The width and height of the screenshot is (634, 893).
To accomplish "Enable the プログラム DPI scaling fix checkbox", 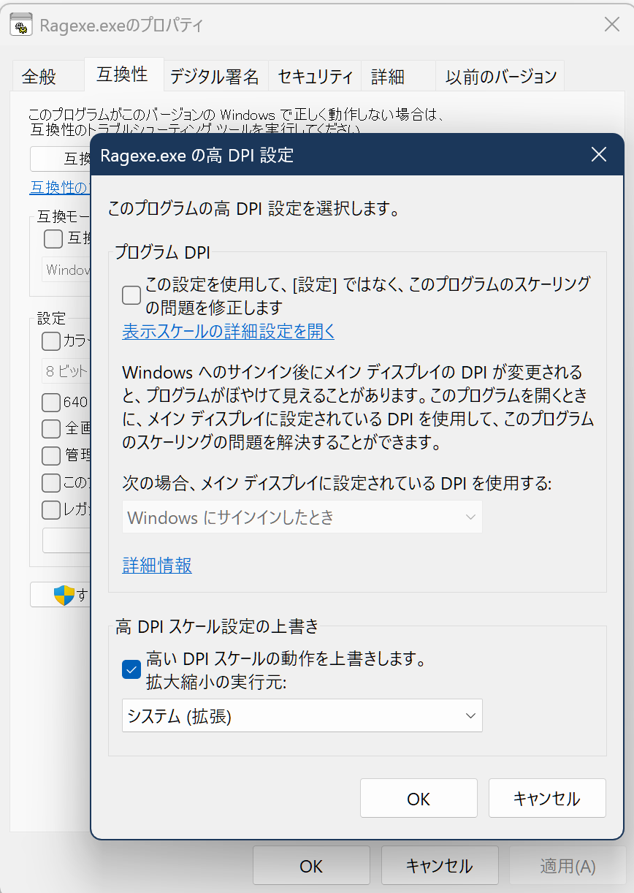I will pyautogui.click(x=131, y=295).
